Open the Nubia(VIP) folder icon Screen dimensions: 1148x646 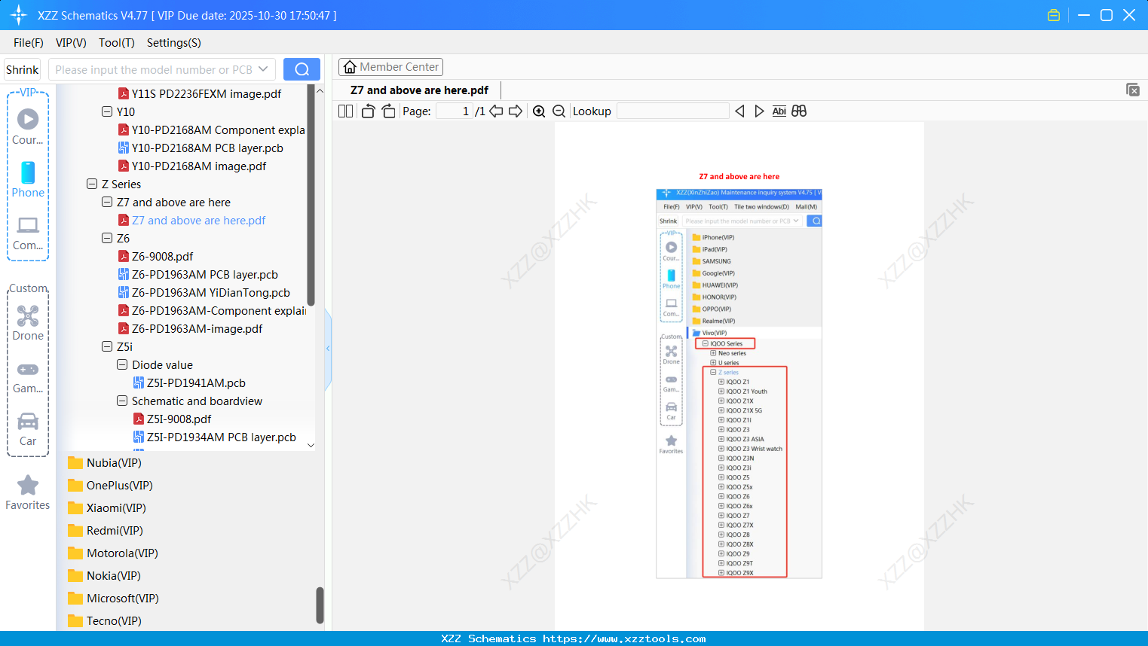pos(75,462)
